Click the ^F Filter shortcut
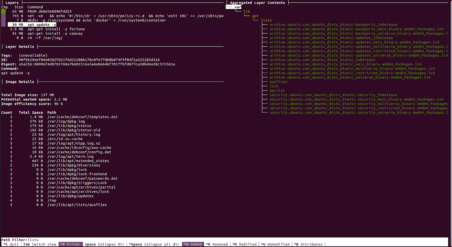The width and height of the screenshot is (452, 247). tap(71, 244)
